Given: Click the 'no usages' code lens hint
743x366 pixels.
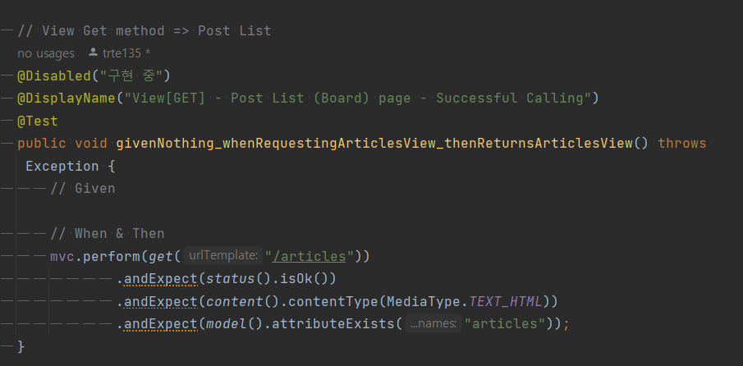Looking at the screenshot, I should click(46, 53).
